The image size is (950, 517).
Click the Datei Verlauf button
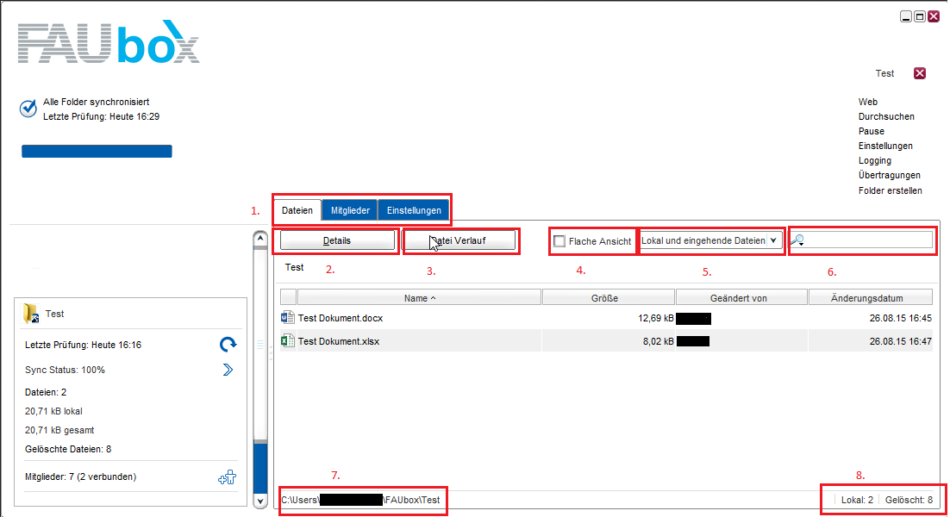(x=459, y=240)
